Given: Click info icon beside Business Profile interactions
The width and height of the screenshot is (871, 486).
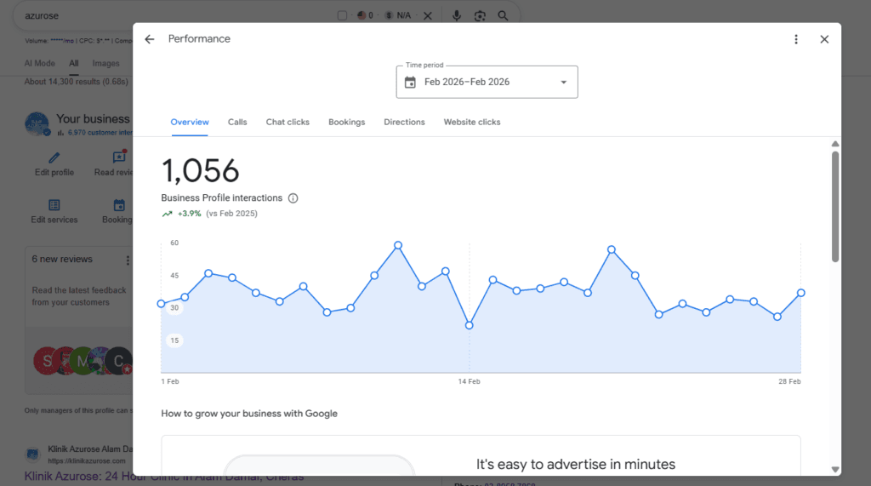Looking at the screenshot, I should coord(293,198).
